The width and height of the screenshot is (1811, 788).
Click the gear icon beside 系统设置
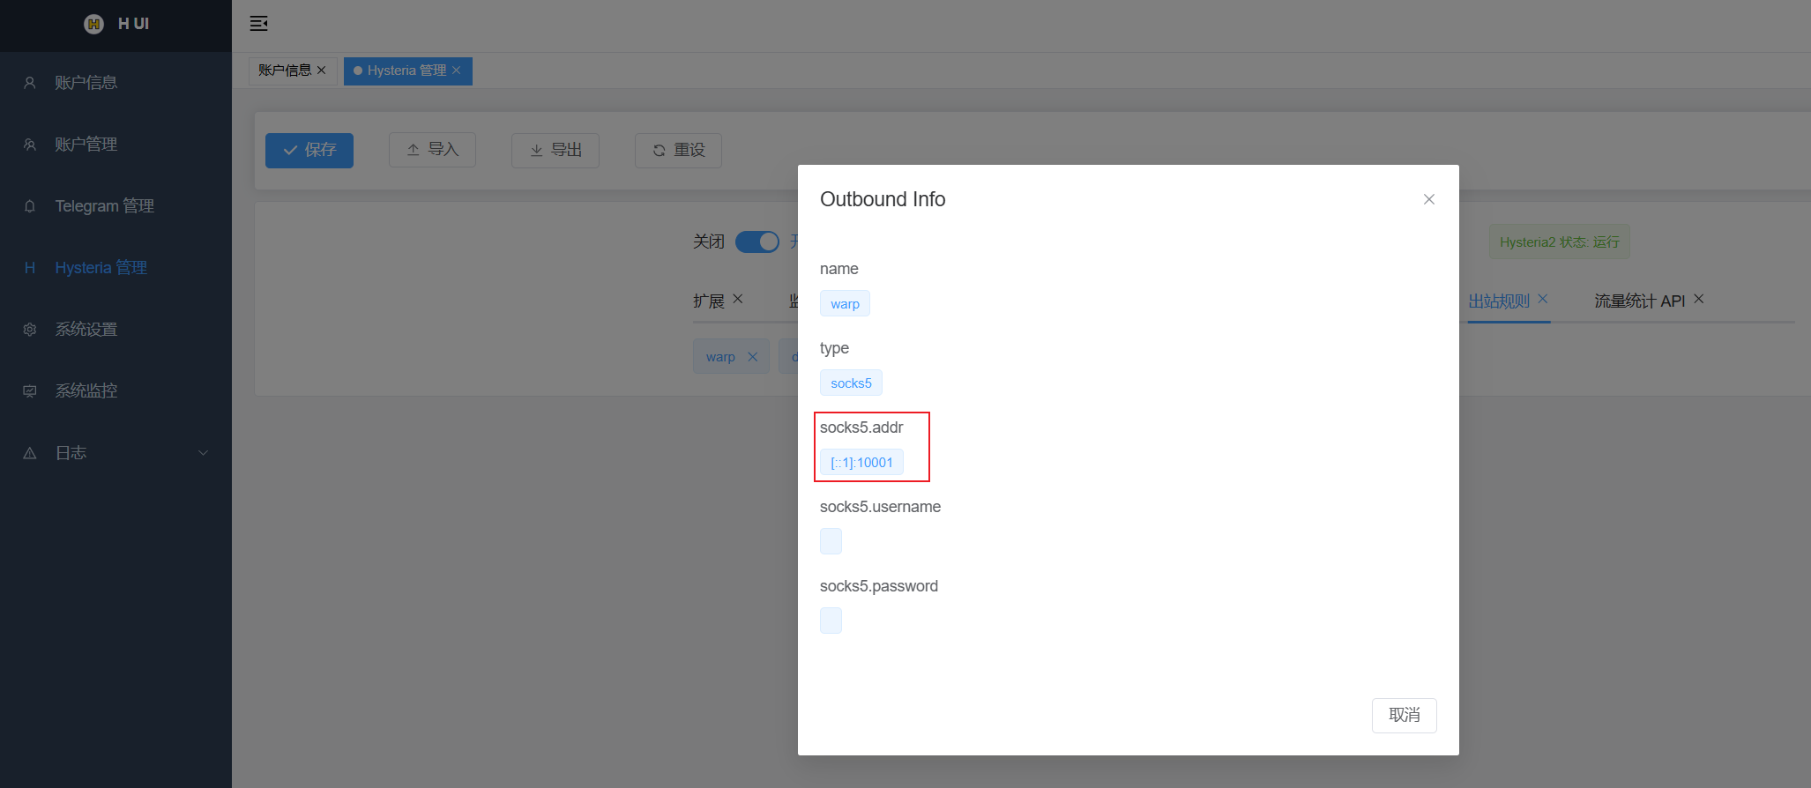[30, 330]
